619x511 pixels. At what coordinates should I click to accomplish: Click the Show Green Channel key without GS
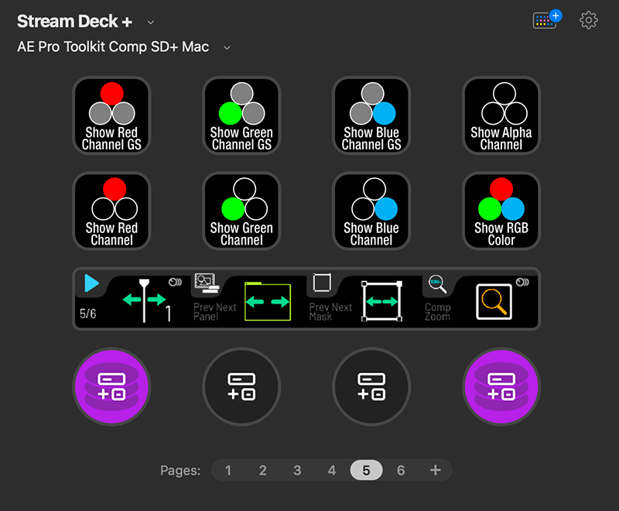[241, 211]
